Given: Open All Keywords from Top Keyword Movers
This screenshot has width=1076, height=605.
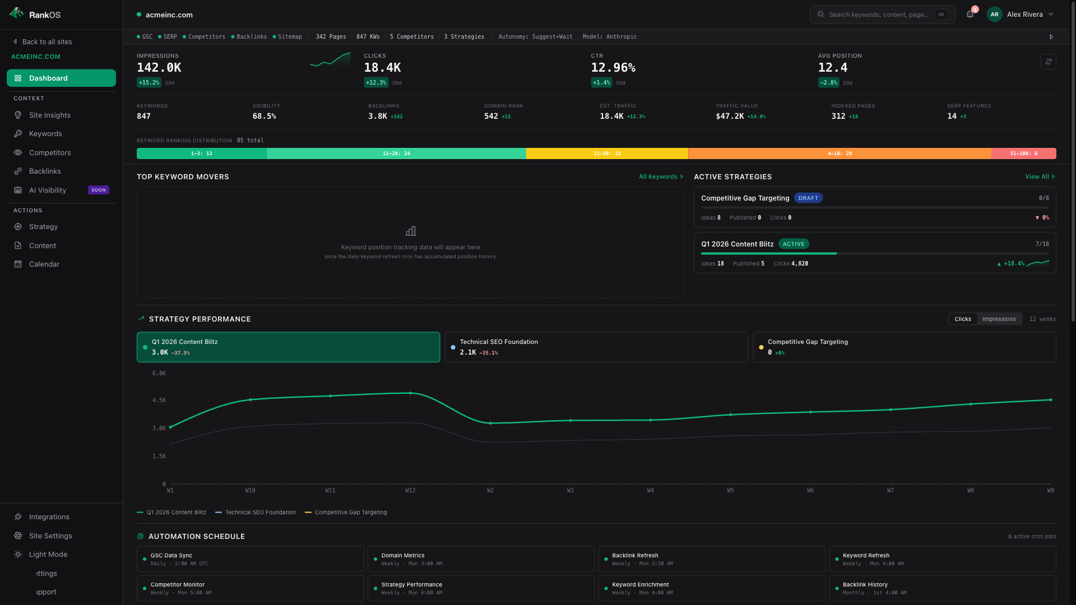Looking at the screenshot, I should click(661, 176).
